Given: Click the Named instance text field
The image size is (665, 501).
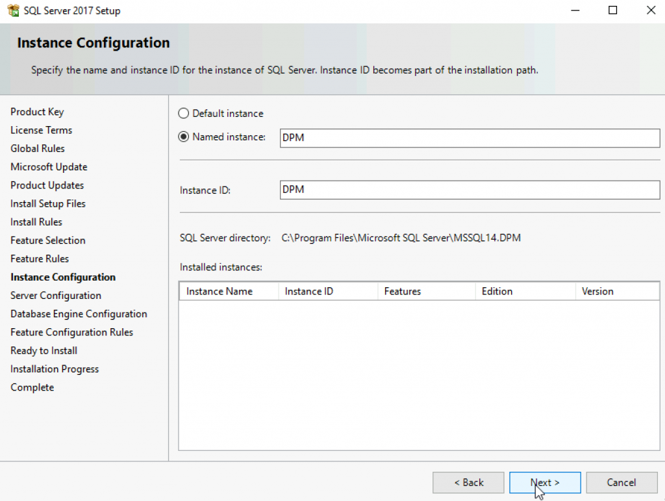Looking at the screenshot, I should point(470,138).
